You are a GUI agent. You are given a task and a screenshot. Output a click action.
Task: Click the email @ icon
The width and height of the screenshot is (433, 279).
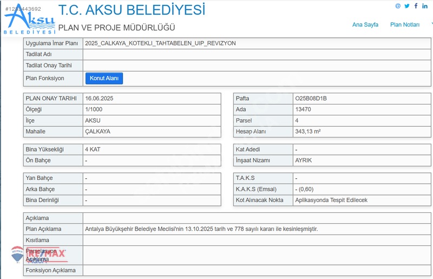point(398,6)
